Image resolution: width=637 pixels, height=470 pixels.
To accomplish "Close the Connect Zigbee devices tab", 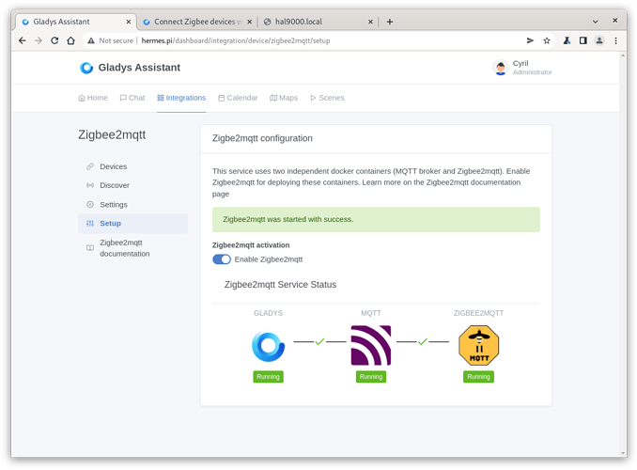I will point(249,22).
